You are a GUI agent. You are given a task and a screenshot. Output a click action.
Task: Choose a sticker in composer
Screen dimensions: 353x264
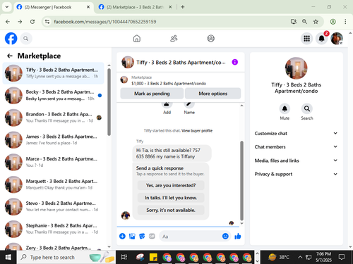(x=142, y=236)
